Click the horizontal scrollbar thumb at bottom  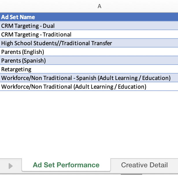coord(131,174)
